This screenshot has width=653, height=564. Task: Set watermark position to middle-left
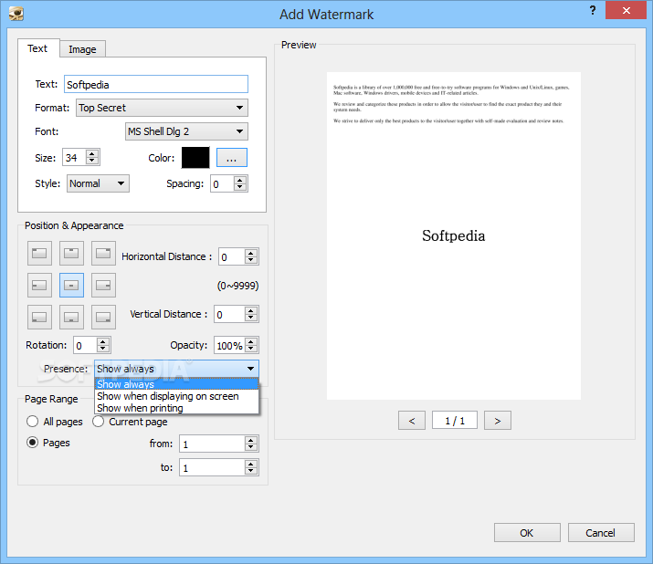39,285
